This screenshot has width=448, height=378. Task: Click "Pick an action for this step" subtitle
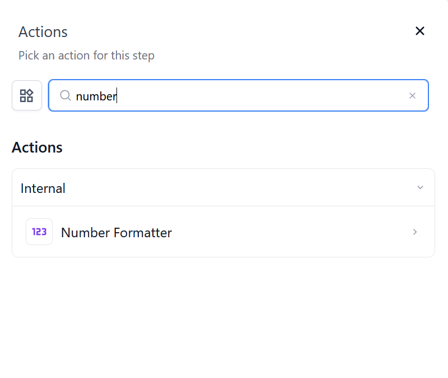click(86, 56)
